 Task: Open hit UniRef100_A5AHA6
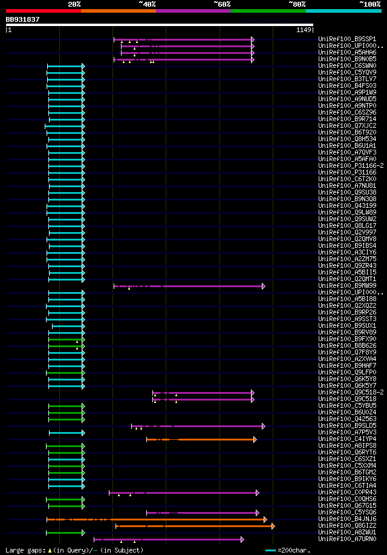click(347, 52)
